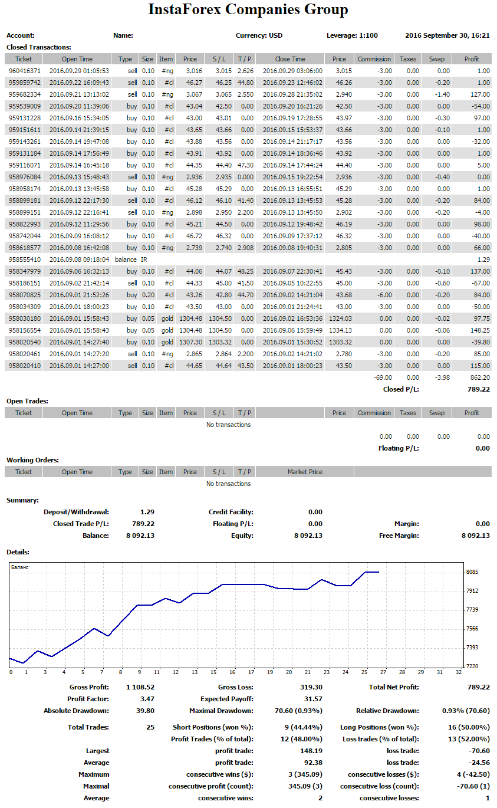Click ticket 959682334
Image resolution: width=497 pixels, height=808 pixels.
24,94
